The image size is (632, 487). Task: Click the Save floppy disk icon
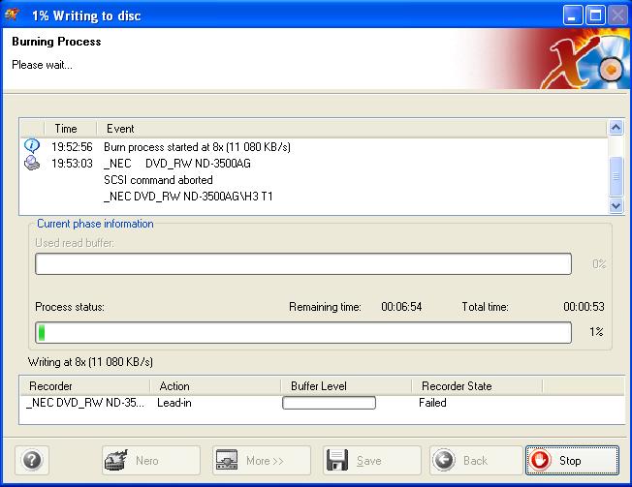pos(337,460)
